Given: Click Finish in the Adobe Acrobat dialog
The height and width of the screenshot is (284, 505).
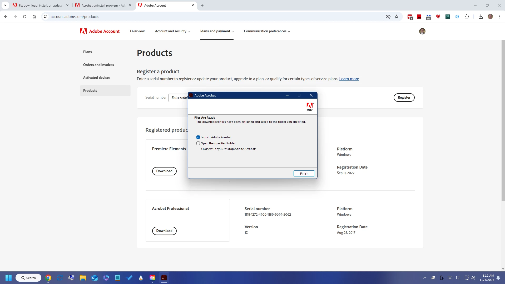Looking at the screenshot, I should (304, 174).
